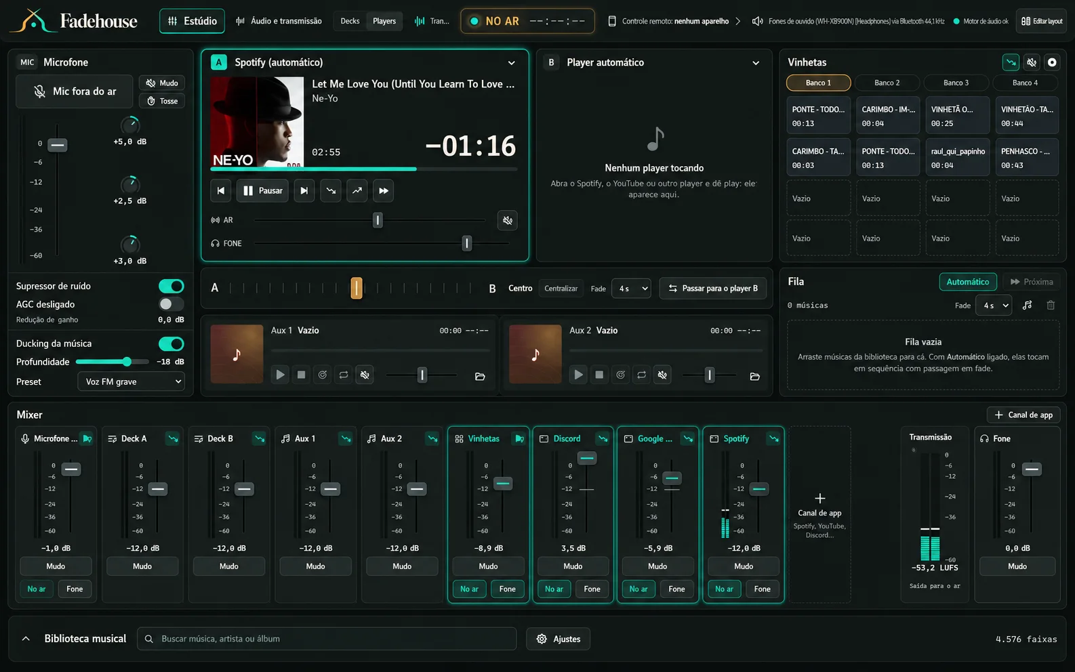This screenshot has height=672, width=1075.
Task: Fast-forward the Spotify player track
Action: coord(384,191)
